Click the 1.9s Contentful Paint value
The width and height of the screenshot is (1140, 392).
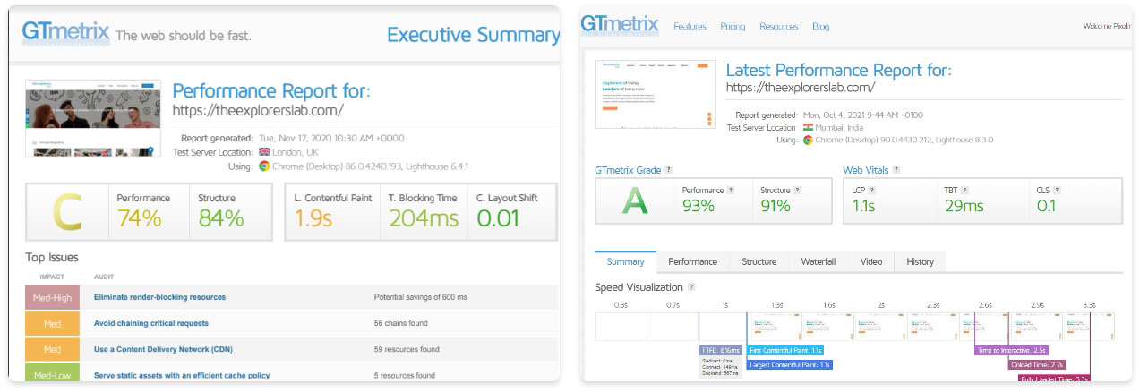click(x=313, y=218)
